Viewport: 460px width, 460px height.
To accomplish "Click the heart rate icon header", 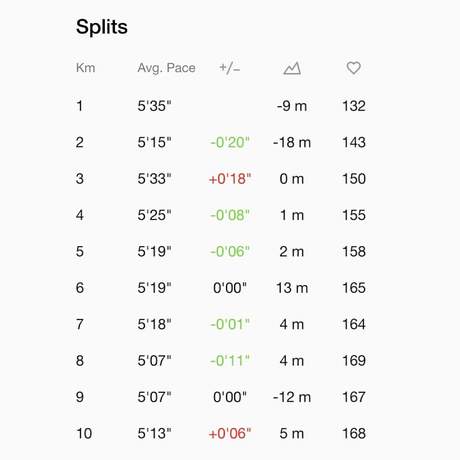I will 353,68.
